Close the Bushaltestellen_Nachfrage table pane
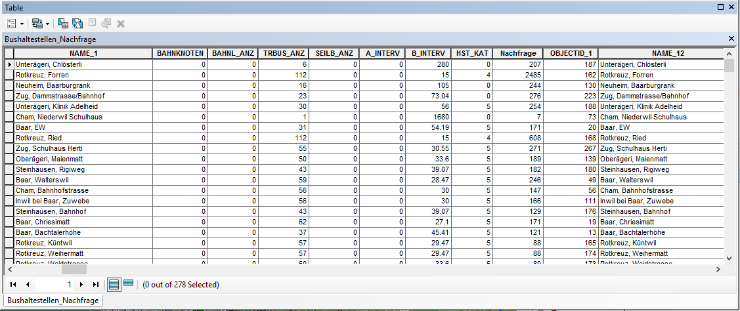 pos(731,39)
